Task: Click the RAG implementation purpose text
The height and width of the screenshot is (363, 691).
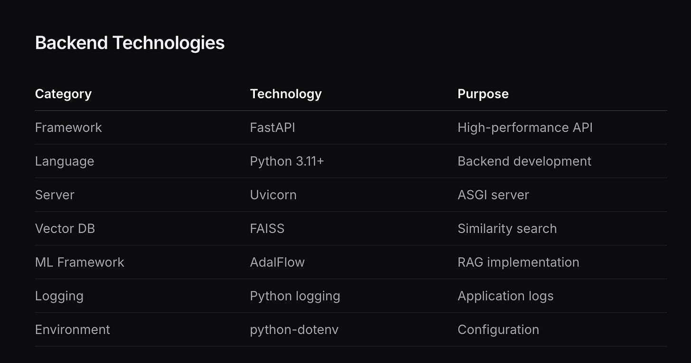Action: click(x=518, y=262)
